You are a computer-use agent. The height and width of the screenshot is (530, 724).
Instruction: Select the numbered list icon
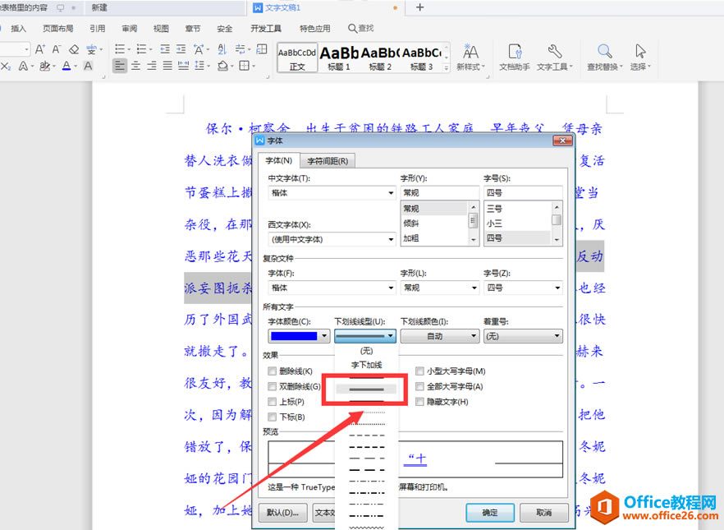click(141, 49)
